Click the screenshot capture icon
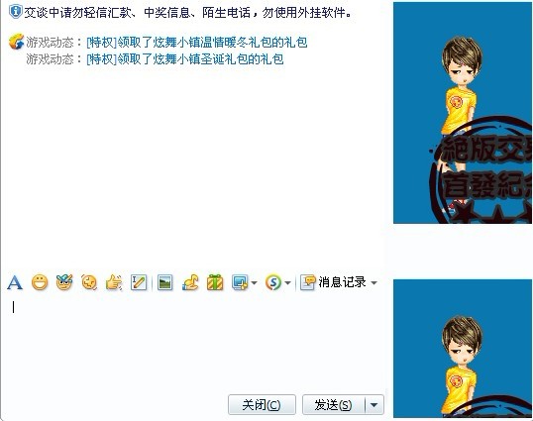Image resolution: width=533 pixels, height=421 pixels. click(x=240, y=282)
